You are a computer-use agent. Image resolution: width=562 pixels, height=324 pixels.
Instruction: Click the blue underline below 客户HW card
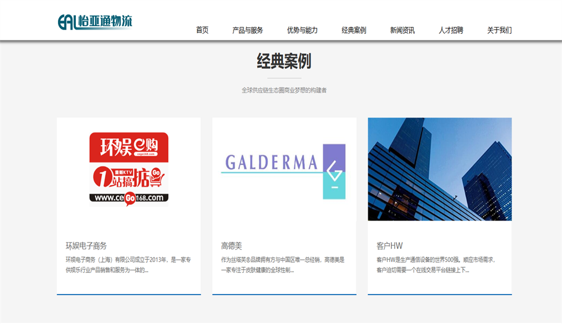tap(439, 294)
